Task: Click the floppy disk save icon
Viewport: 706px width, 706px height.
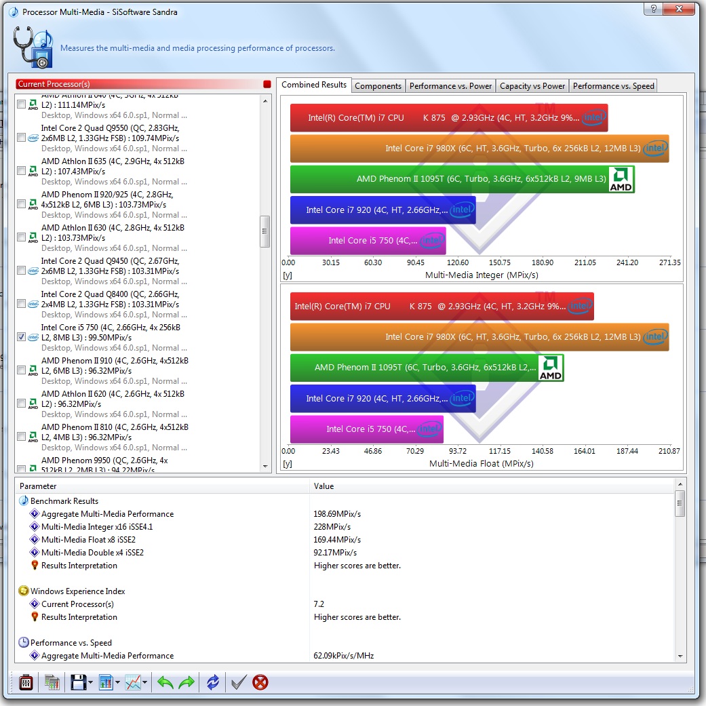Action: coord(79,682)
